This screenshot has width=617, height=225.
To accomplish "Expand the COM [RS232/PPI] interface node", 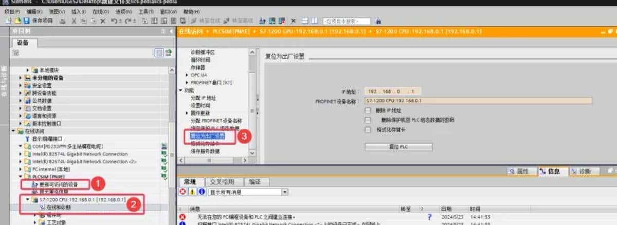I will [21, 146].
